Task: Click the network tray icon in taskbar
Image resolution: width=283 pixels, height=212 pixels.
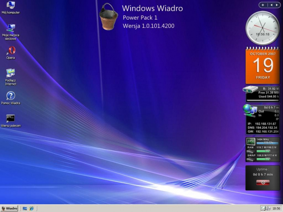Action: click(263, 208)
